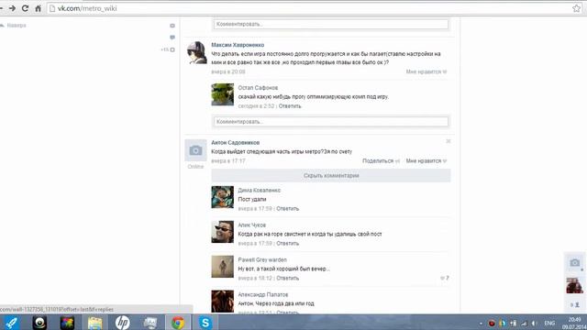
Task: Go forward with browser forward arrow
Action: click(12, 8)
